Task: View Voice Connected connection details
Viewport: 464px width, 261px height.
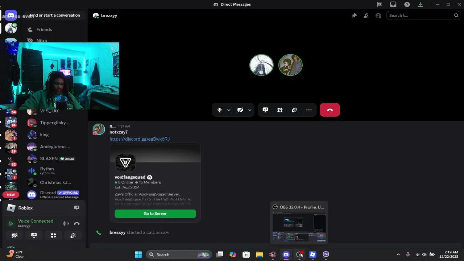Action: point(36,221)
